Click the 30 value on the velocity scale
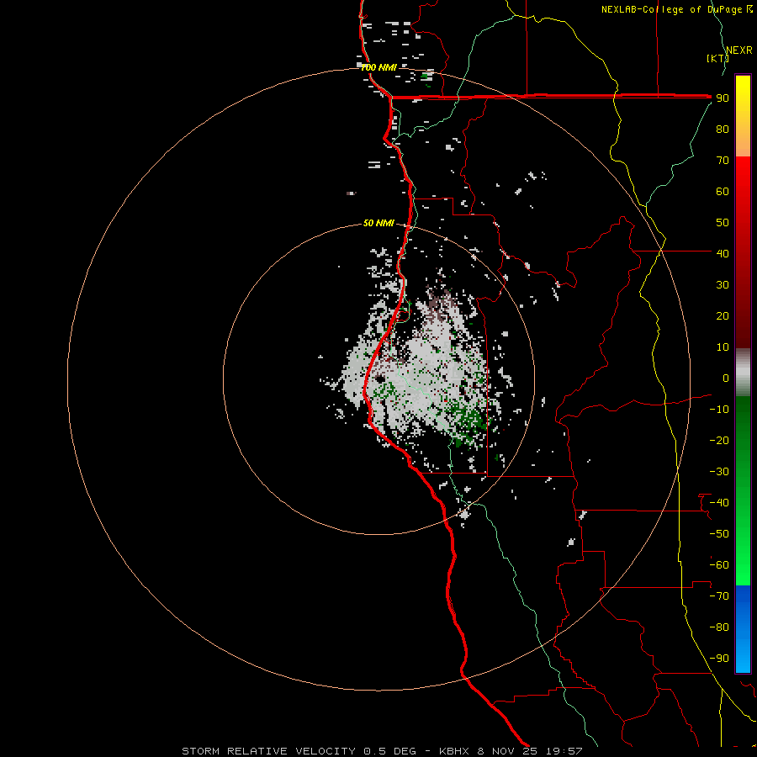 [723, 285]
